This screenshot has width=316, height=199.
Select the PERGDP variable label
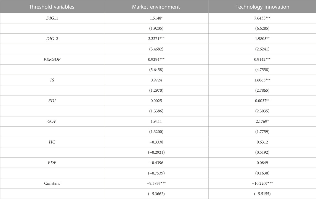[x=52, y=59]
